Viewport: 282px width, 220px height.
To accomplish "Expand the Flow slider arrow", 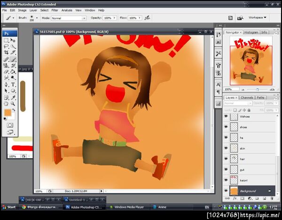I will click(x=140, y=18).
